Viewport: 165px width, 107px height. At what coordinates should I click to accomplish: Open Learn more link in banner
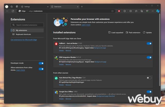tap(86, 25)
